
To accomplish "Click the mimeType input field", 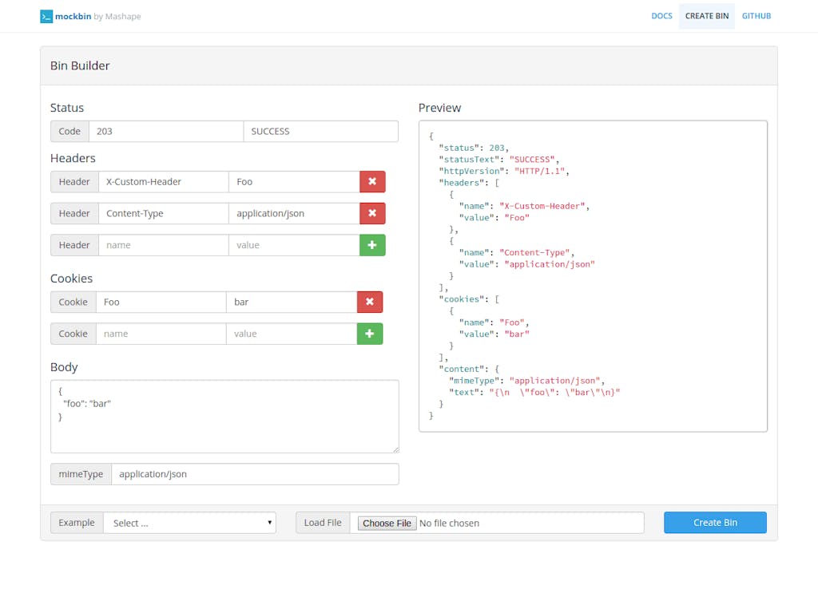I will coord(254,474).
